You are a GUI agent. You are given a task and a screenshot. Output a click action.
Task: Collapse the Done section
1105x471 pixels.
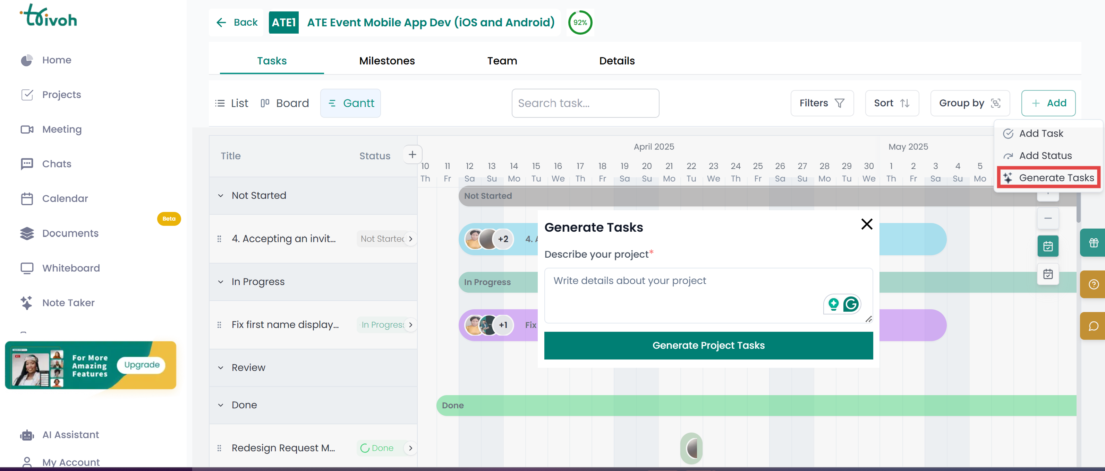click(221, 405)
